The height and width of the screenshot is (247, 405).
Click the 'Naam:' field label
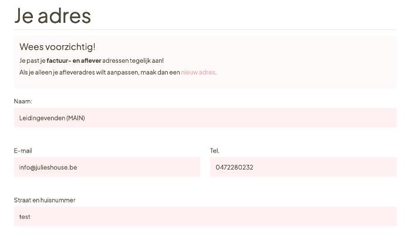coord(23,101)
